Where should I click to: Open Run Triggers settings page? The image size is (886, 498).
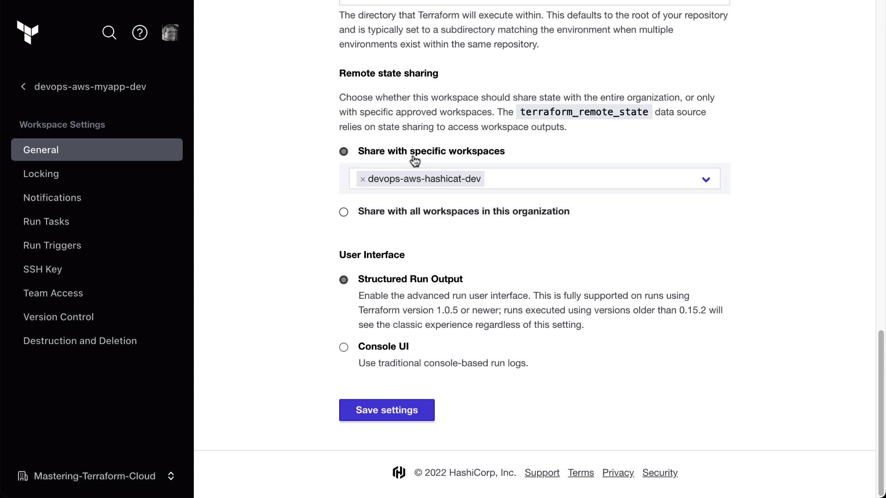[52, 245]
